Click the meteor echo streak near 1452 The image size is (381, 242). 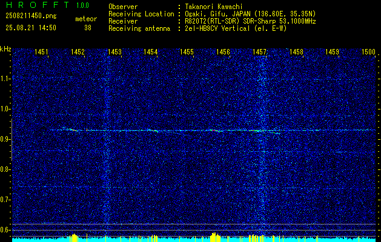pos(73,129)
